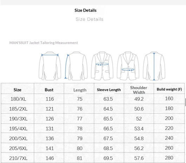Click sleeve length value '69.5'
The width and height of the screenshot is (186, 163).
click(x=108, y=158)
